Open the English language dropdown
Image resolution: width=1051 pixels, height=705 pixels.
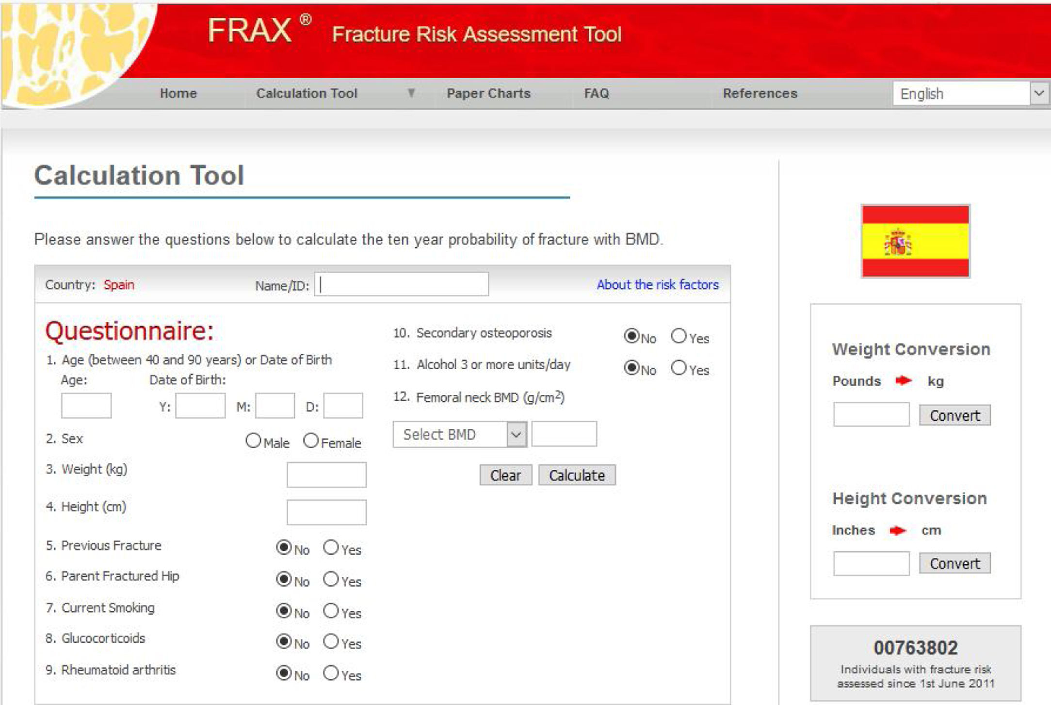pyautogui.click(x=970, y=93)
